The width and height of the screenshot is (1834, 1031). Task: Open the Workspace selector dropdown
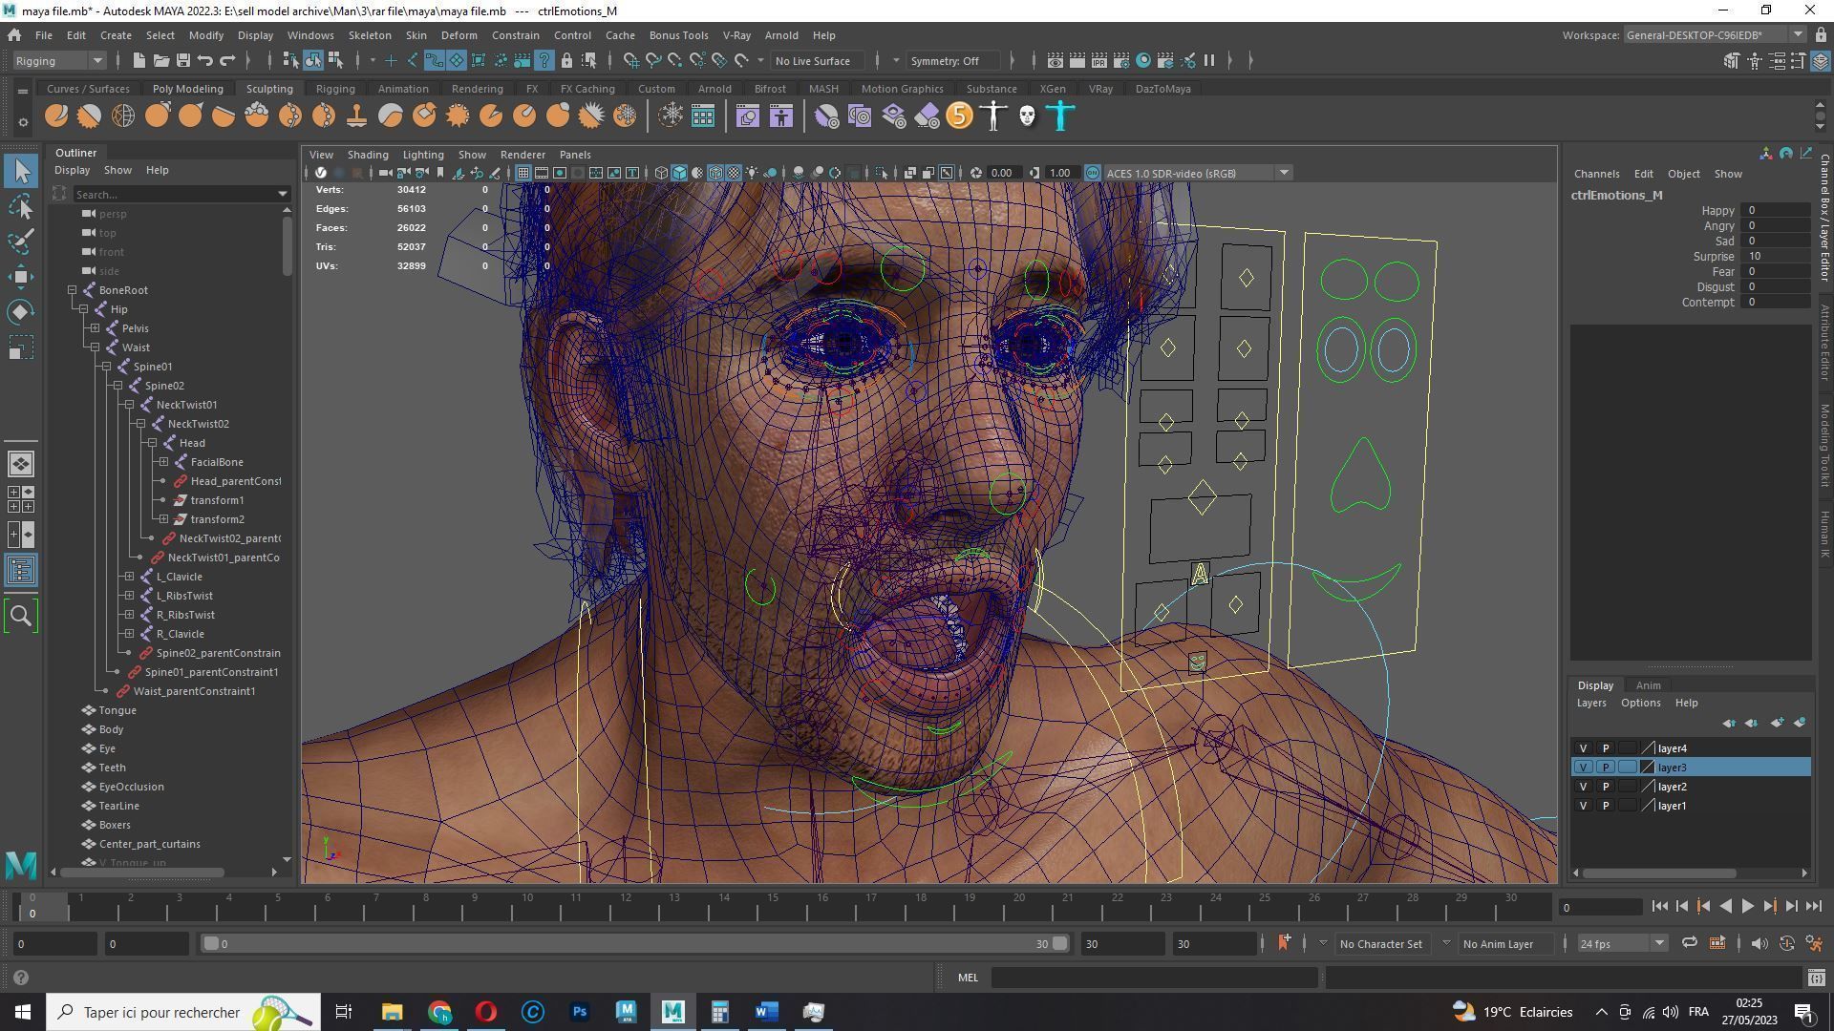click(1715, 35)
